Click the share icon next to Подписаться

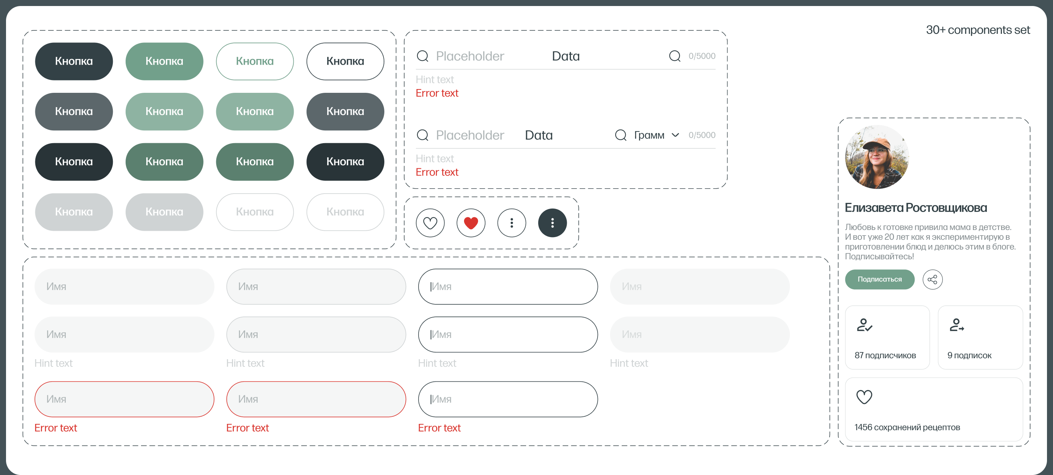point(932,279)
